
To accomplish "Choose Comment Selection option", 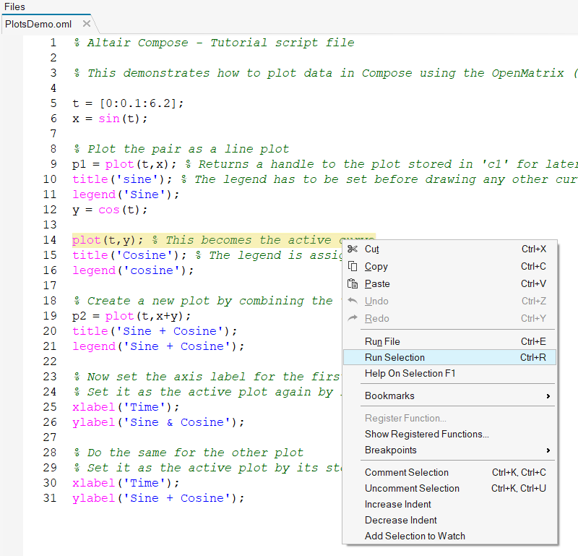I will tap(406, 473).
